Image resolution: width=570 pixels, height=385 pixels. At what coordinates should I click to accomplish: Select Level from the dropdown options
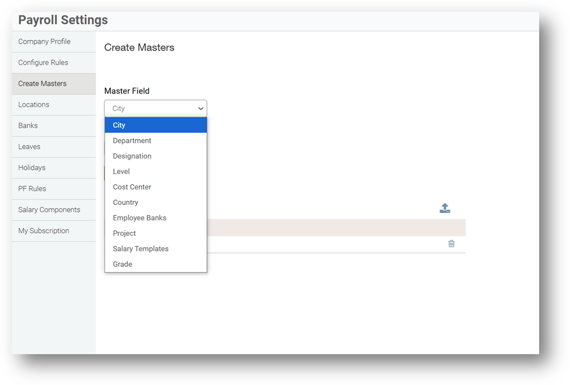155,171
